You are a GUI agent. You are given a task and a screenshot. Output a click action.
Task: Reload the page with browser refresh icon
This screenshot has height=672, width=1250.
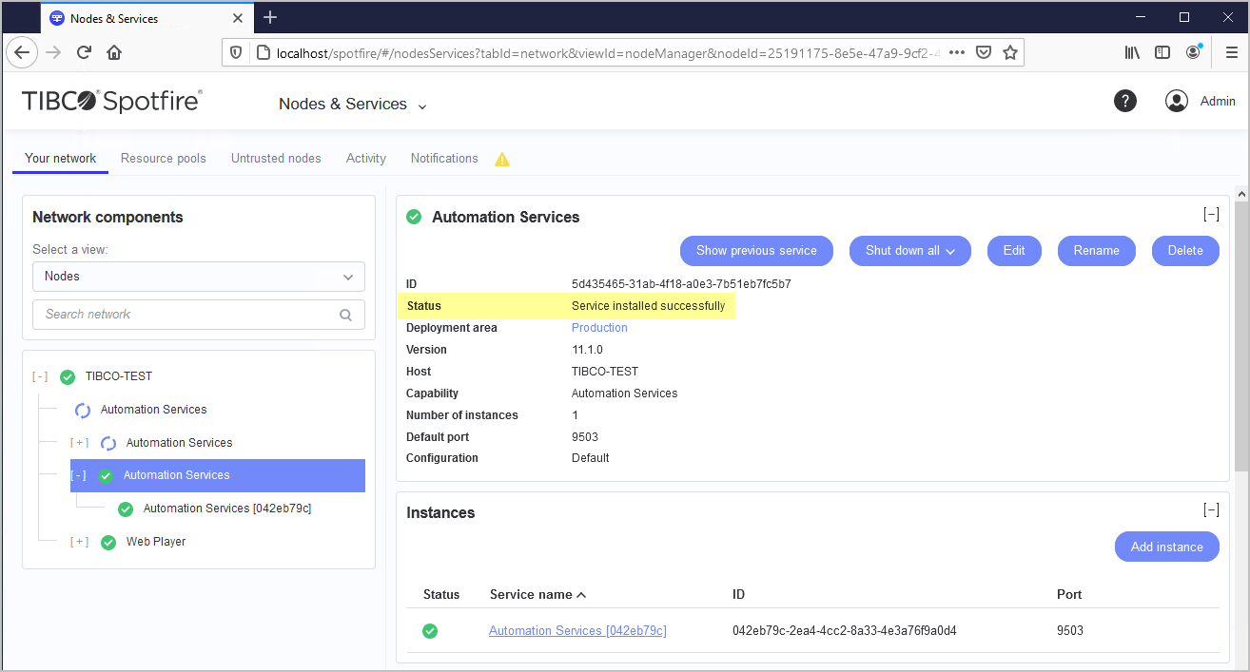point(84,52)
